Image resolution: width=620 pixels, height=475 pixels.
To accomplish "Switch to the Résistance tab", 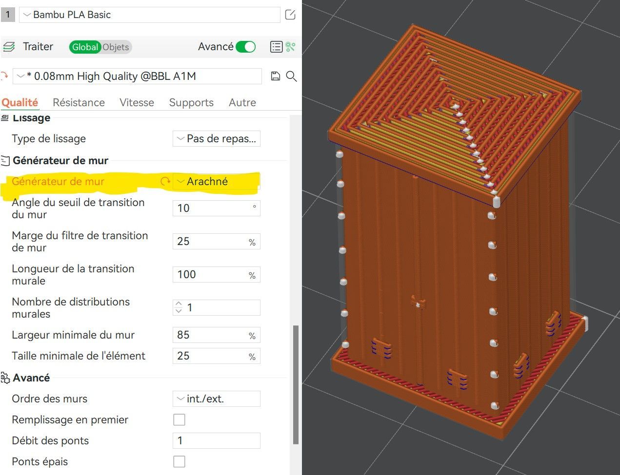I will (x=79, y=102).
